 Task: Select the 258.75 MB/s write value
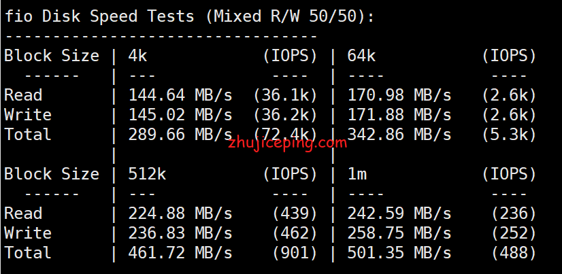(x=401, y=233)
